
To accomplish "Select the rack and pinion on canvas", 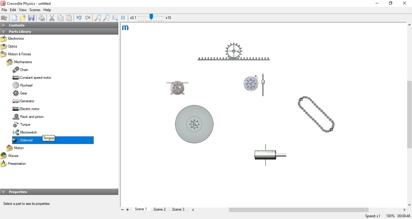I will [234, 52].
